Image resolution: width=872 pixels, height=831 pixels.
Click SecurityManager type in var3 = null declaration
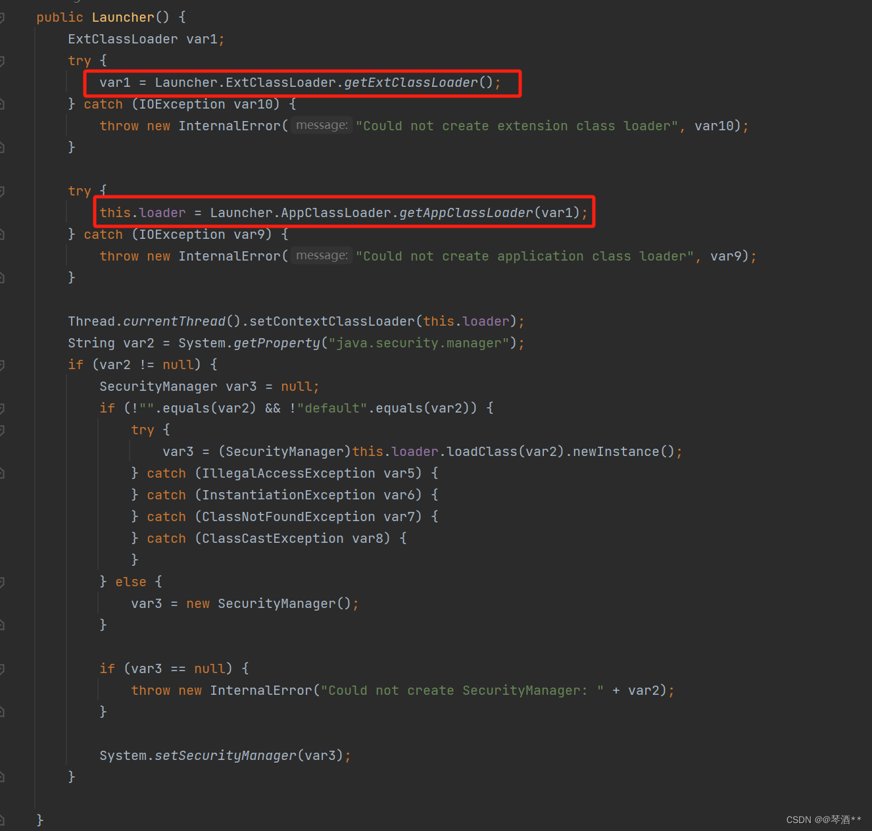158,387
